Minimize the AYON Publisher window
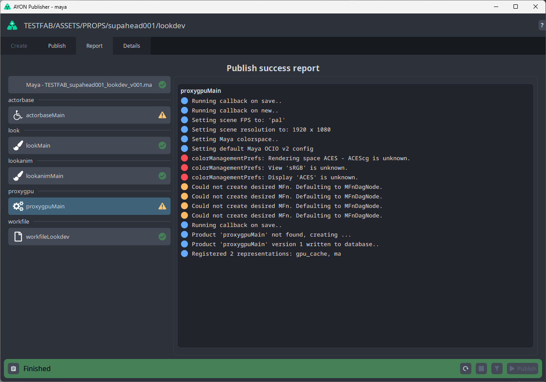The width and height of the screenshot is (546, 382). 495,7
